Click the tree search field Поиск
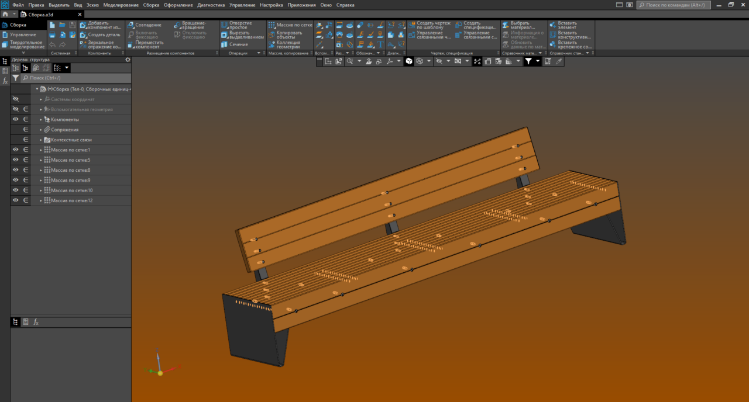749x402 pixels. [x=75, y=78]
